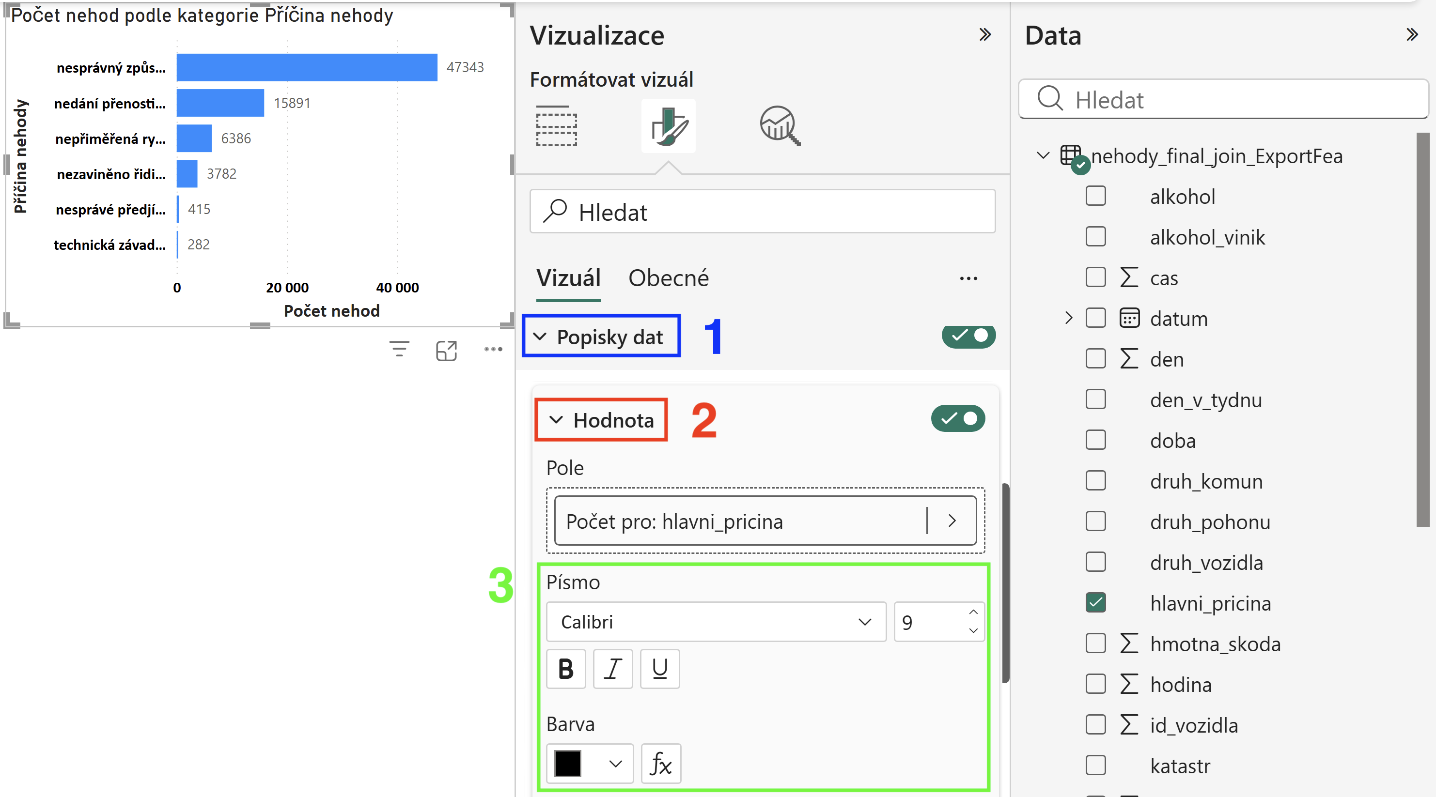
Task: Collapse the Popisky dat section
Action: coord(540,337)
